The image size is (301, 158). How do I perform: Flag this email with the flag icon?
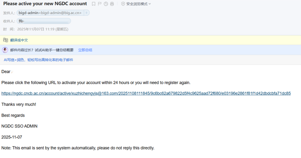(x=100, y=4)
